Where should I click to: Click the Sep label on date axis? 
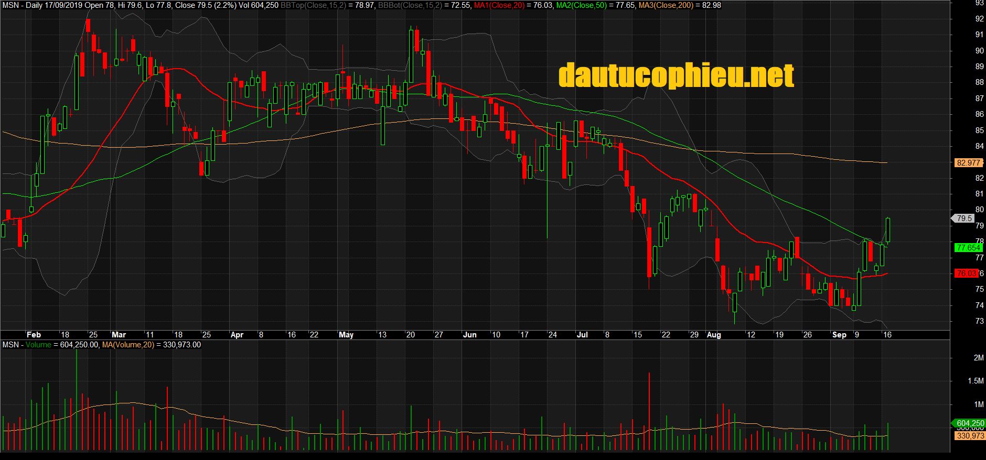[x=839, y=335]
